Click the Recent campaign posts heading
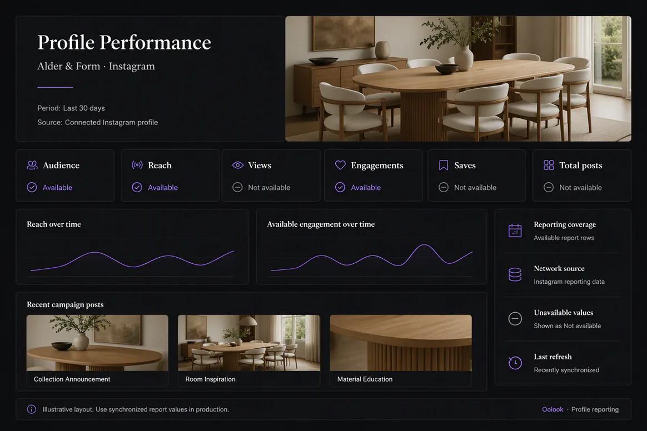The image size is (647, 431). click(65, 304)
